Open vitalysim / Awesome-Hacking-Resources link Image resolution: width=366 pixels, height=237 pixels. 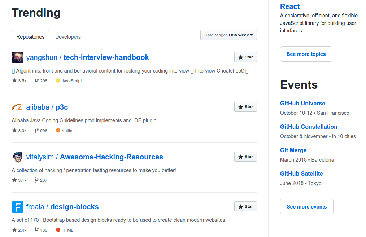coord(95,157)
